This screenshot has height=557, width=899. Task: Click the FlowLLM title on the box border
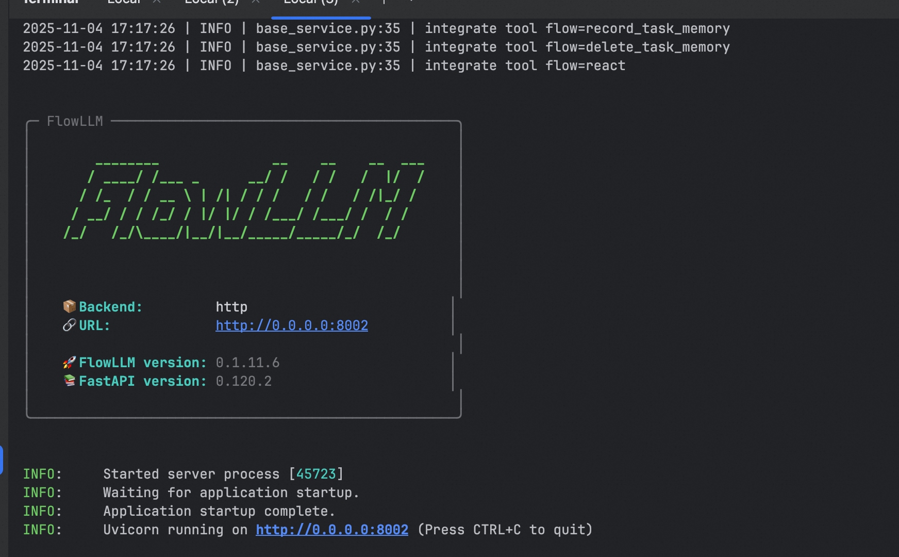point(75,121)
